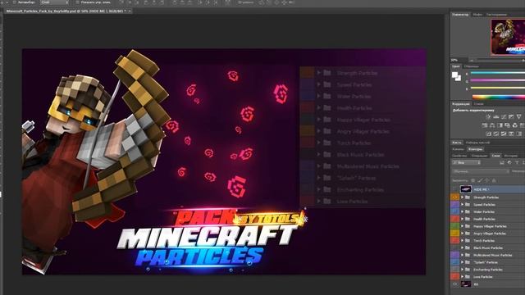Show the Happy Villager Particles group
The height and width of the screenshot is (295, 525).
point(454,226)
